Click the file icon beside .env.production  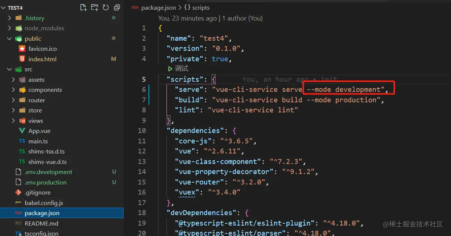point(18,183)
